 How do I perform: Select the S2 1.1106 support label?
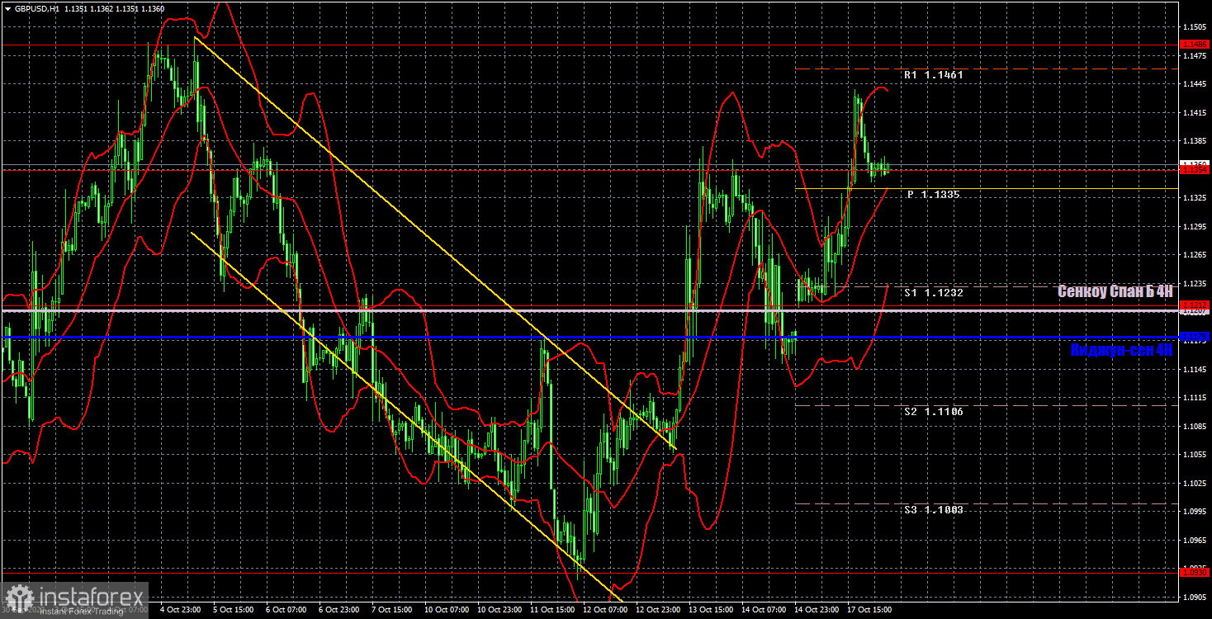933,412
